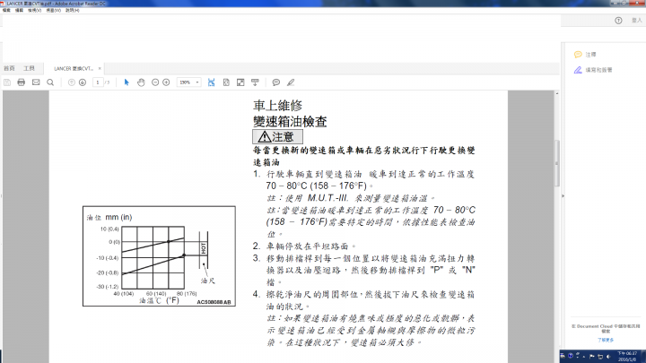The width and height of the screenshot is (646, 363).
Task: Select the LANCER CVT document tab
Action: (74, 69)
